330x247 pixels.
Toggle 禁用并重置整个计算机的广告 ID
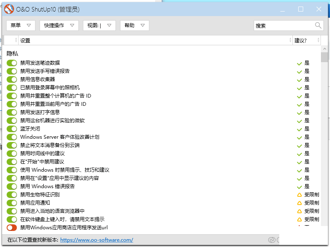(x=12, y=96)
